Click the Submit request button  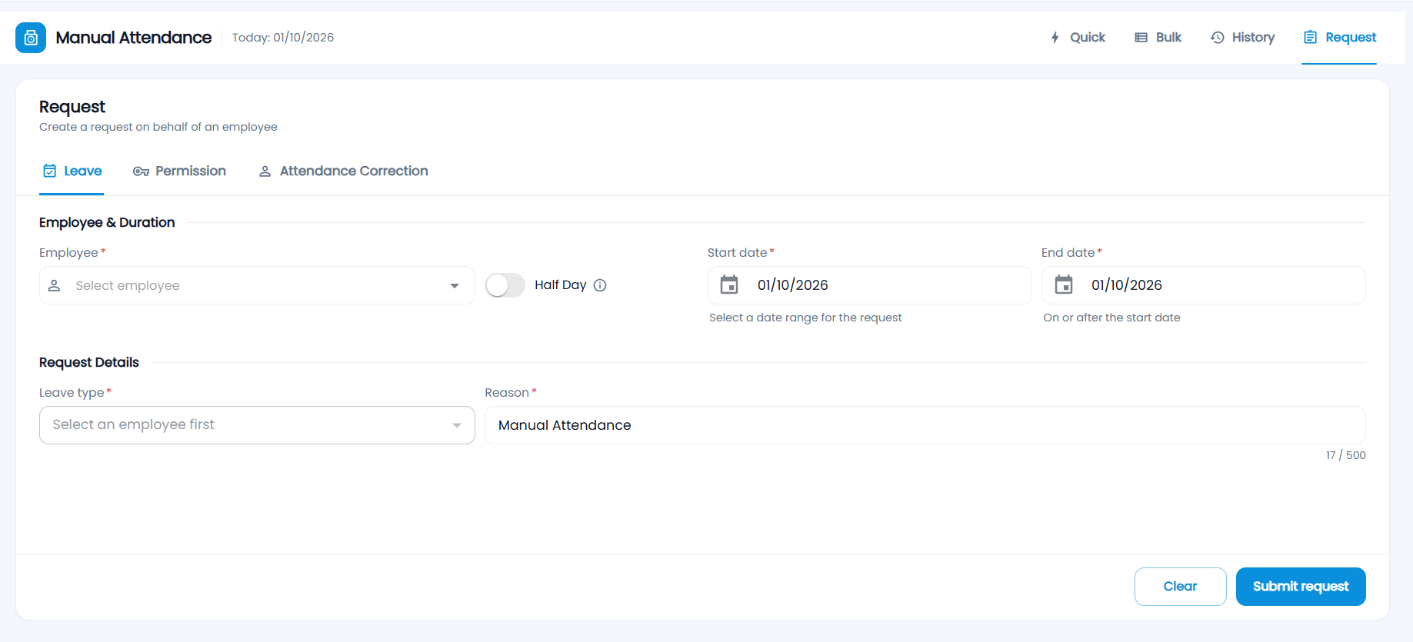coord(1301,587)
